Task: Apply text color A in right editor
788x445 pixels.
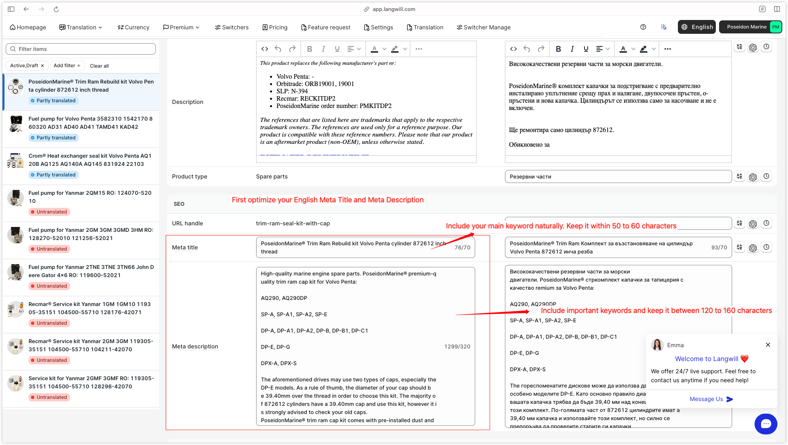Action: [623, 49]
